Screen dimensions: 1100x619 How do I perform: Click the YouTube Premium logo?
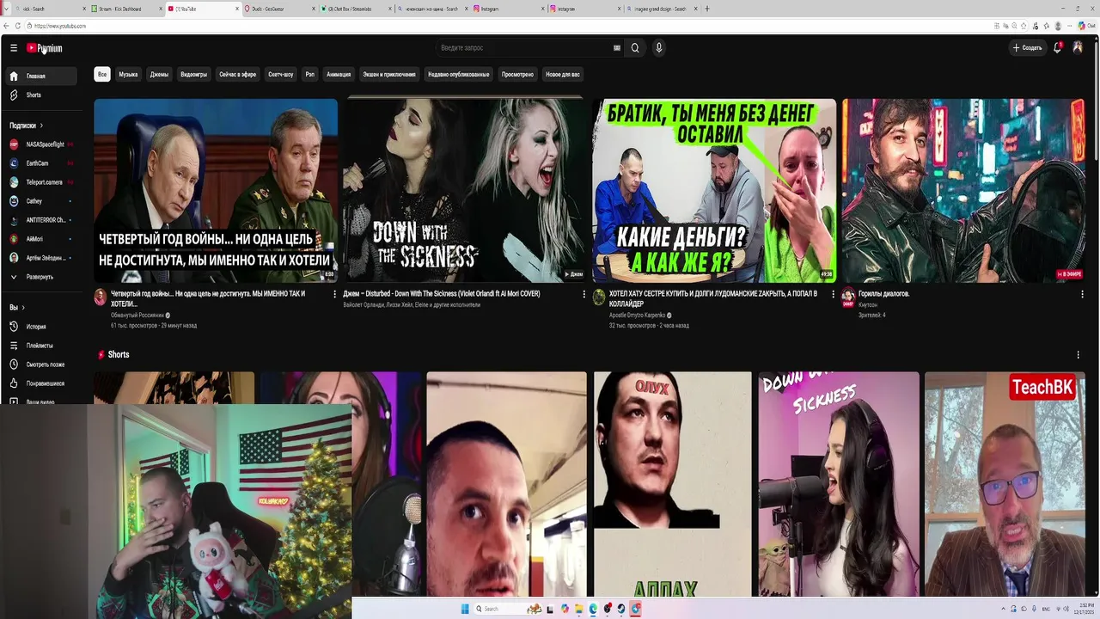point(44,48)
